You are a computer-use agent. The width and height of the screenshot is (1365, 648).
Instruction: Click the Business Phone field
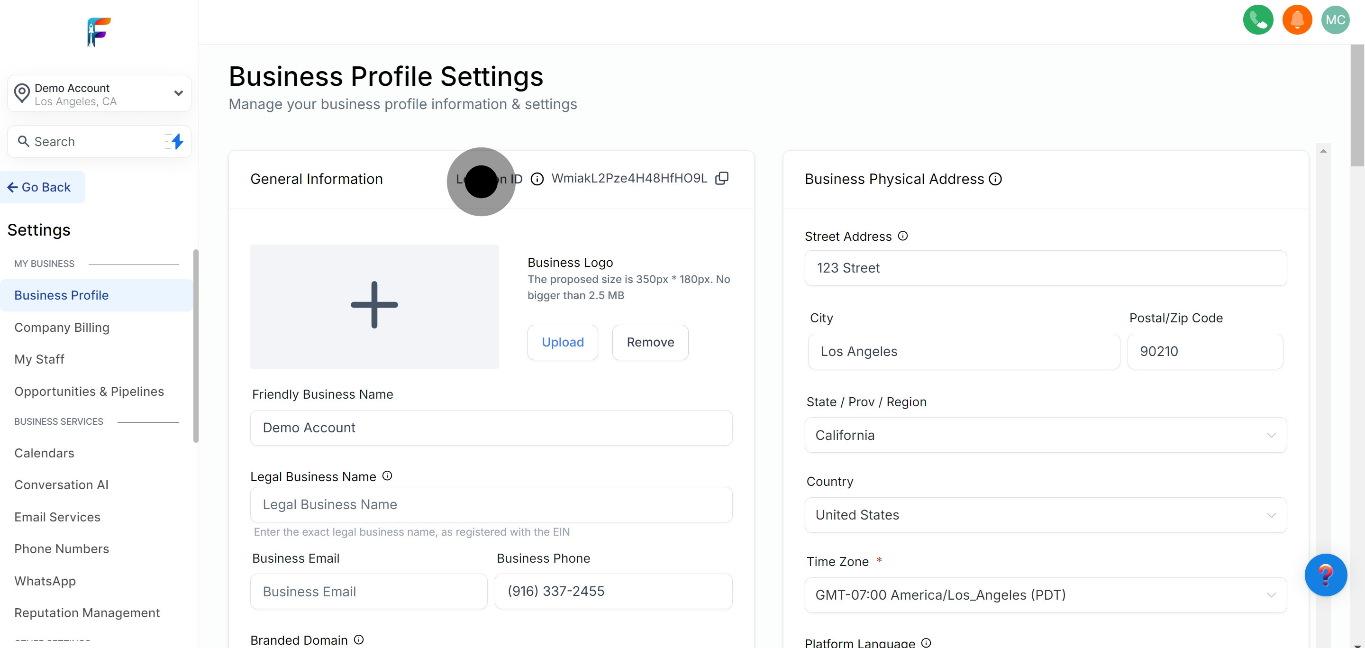(x=614, y=591)
